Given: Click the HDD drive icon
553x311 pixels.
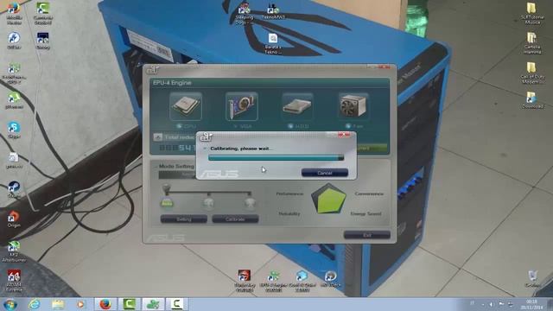Looking at the screenshot, I should (297, 106).
